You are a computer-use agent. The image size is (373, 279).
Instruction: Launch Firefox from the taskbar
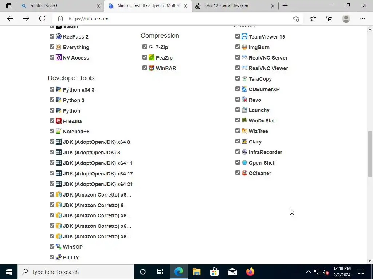point(250,272)
